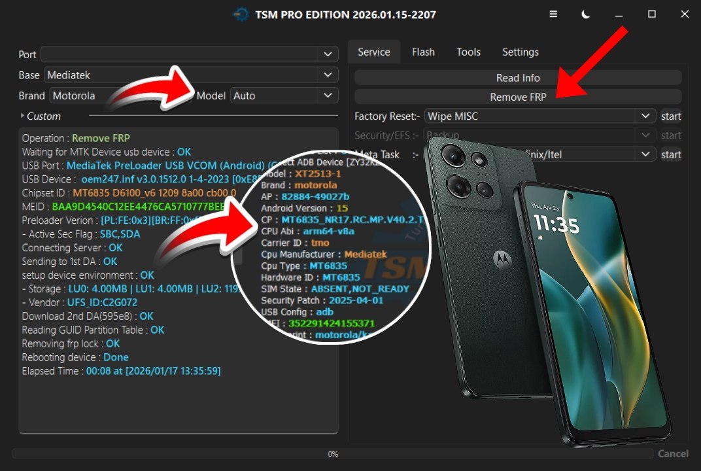Image resolution: width=701 pixels, height=471 pixels.
Task: Close the TSM Pro Edition window
Action: click(685, 14)
